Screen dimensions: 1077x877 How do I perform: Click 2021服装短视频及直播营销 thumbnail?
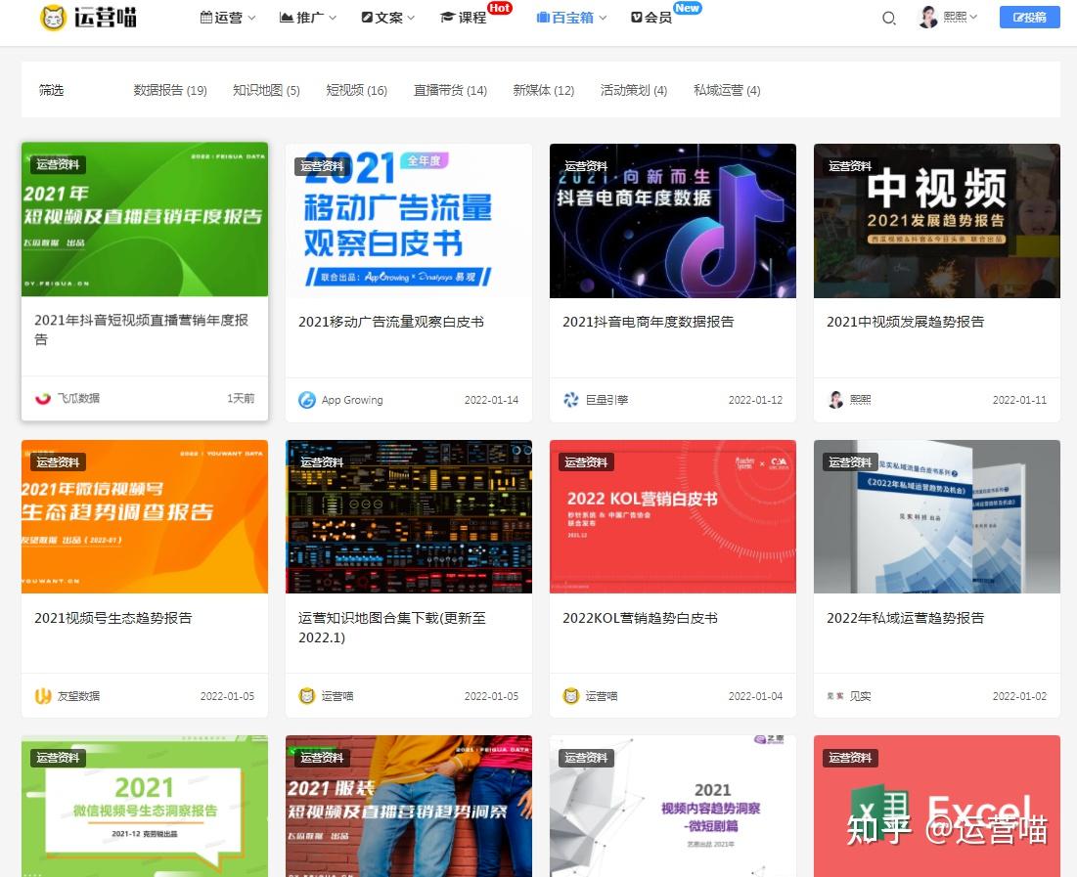click(x=409, y=807)
